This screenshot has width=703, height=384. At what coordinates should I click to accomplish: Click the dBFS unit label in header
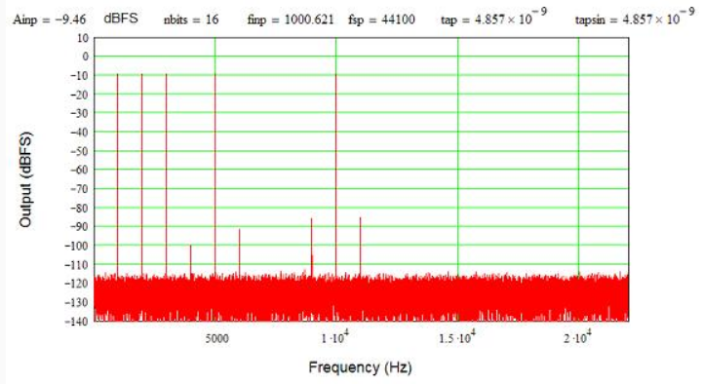tap(121, 19)
